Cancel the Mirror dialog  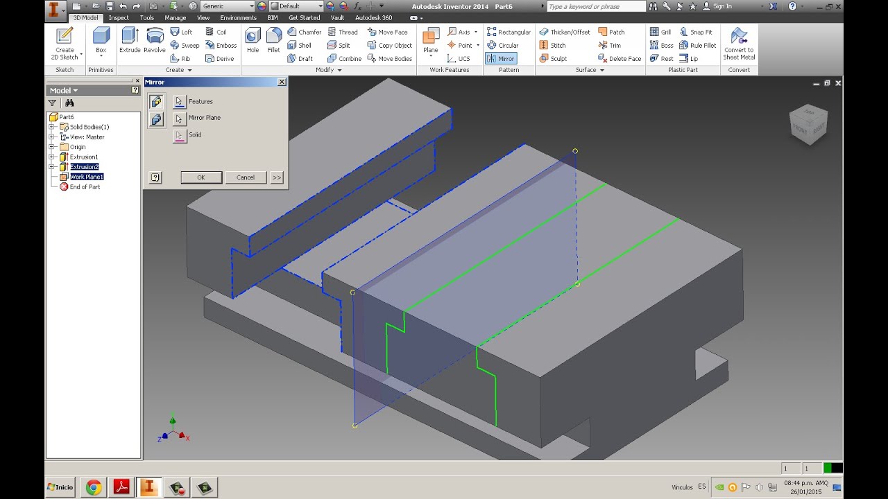pyautogui.click(x=246, y=177)
